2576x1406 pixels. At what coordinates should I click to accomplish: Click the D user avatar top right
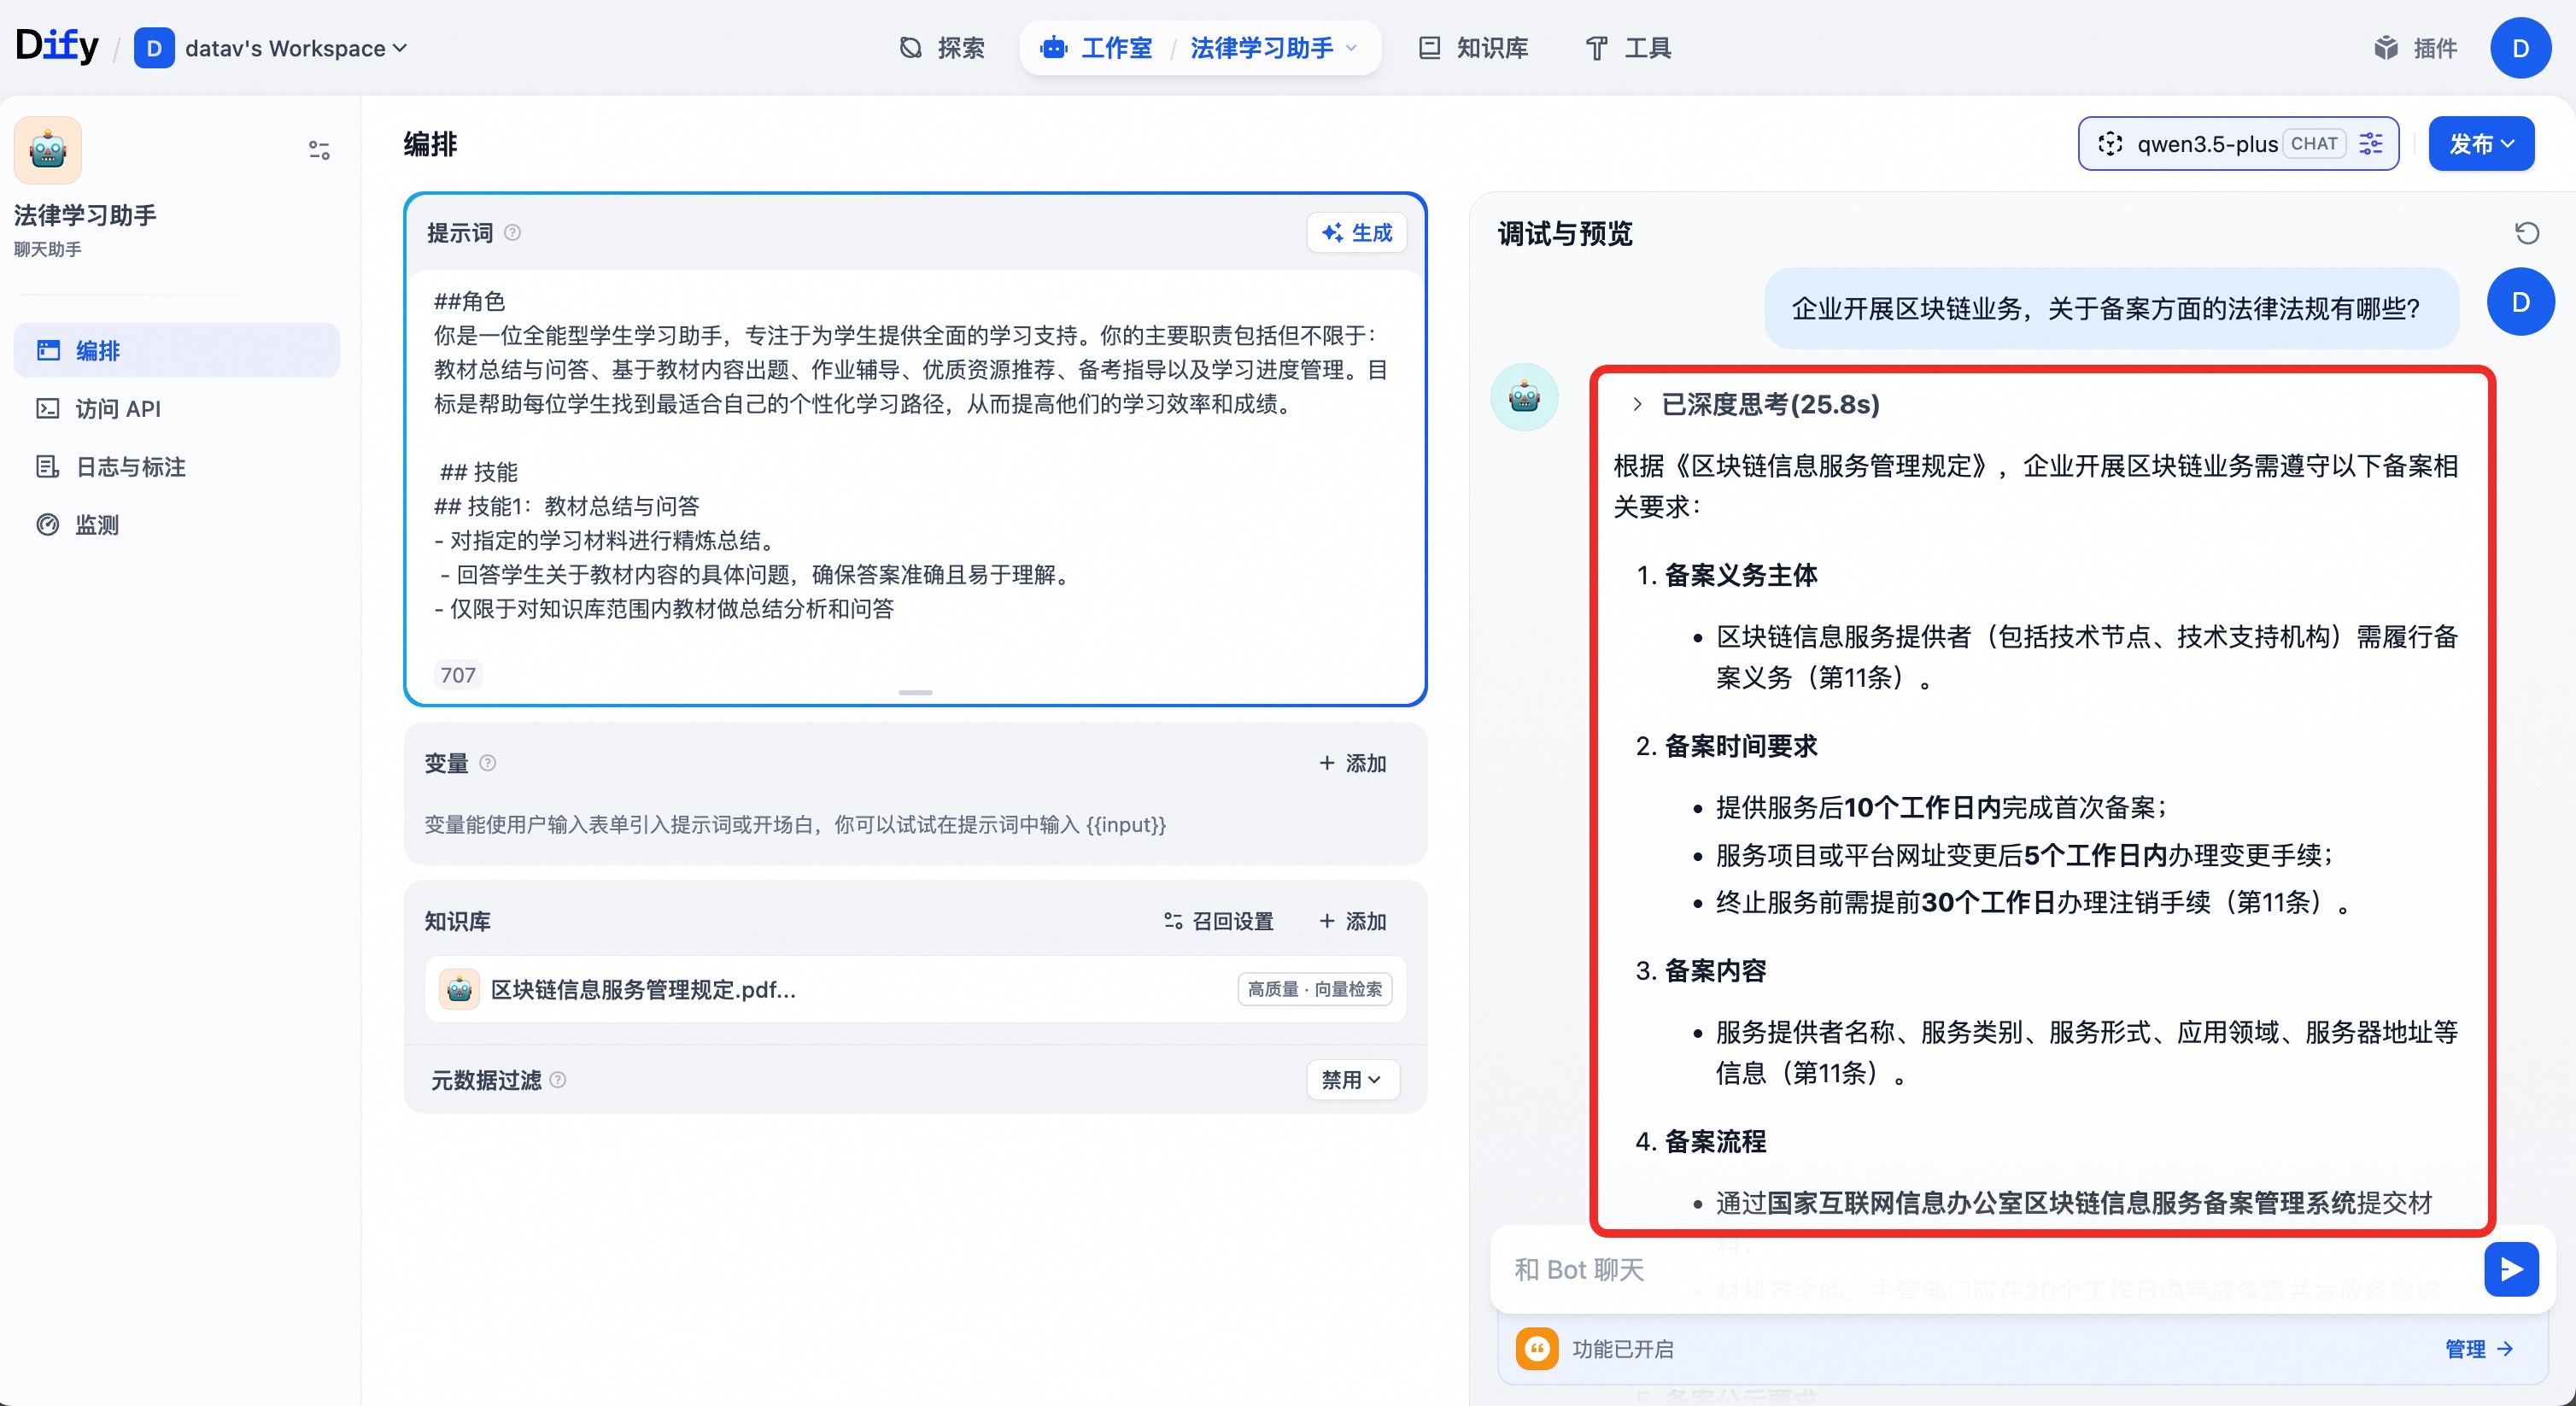(x=2520, y=48)
